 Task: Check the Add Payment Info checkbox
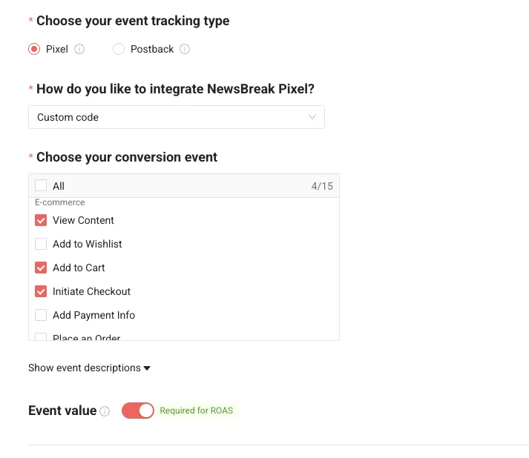point(41,315)
